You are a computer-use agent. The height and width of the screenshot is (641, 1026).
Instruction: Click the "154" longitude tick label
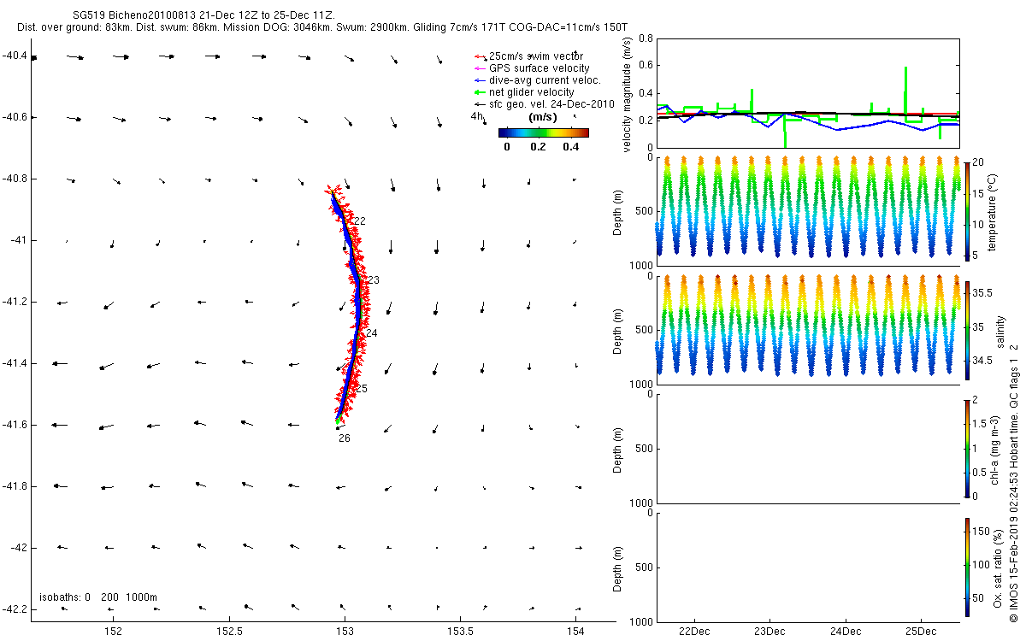(576, 632)
